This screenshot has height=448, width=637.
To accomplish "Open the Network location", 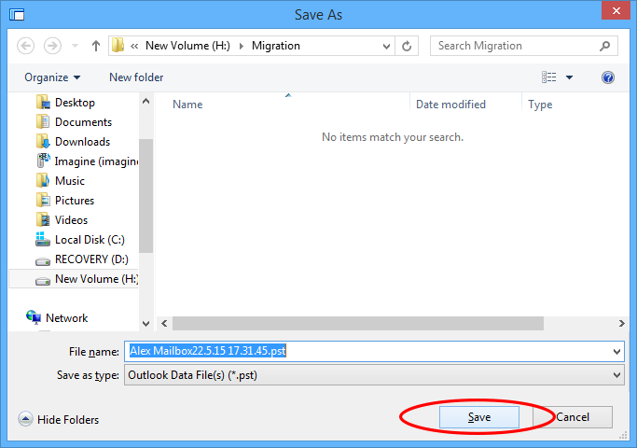I will (66, 318).
